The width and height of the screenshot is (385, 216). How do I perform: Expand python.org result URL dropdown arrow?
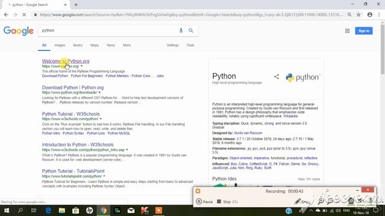tap(82, 66)
